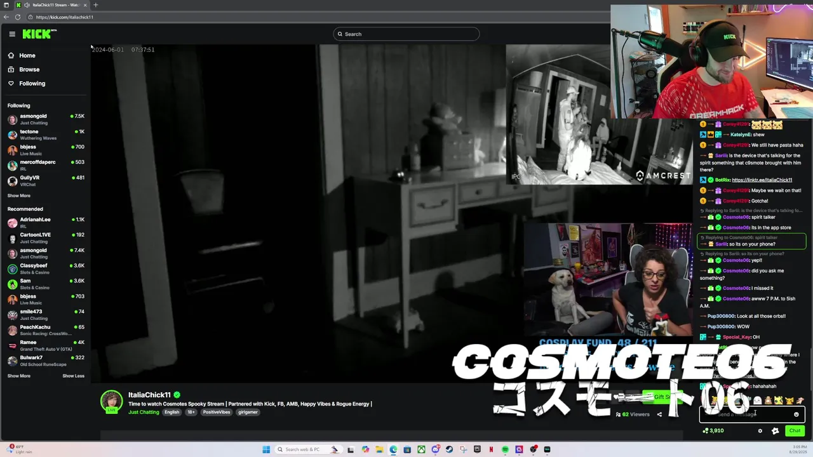Click Ramee avatar icon
Image resolution: width=813 pixels, height=457 pixels.
coord(13,345)
